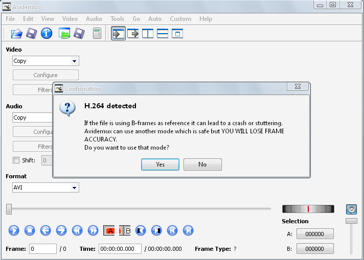Open the Custom menu
Viewport: 364px width, 260px height.
coord(180,19)
